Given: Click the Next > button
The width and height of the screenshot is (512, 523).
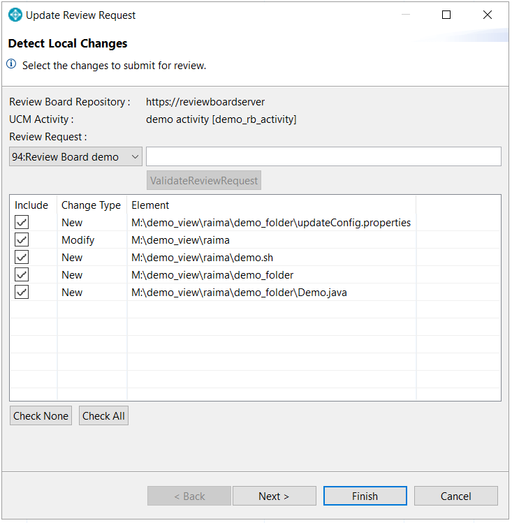Looking at the screenshot, I should 274,496.
